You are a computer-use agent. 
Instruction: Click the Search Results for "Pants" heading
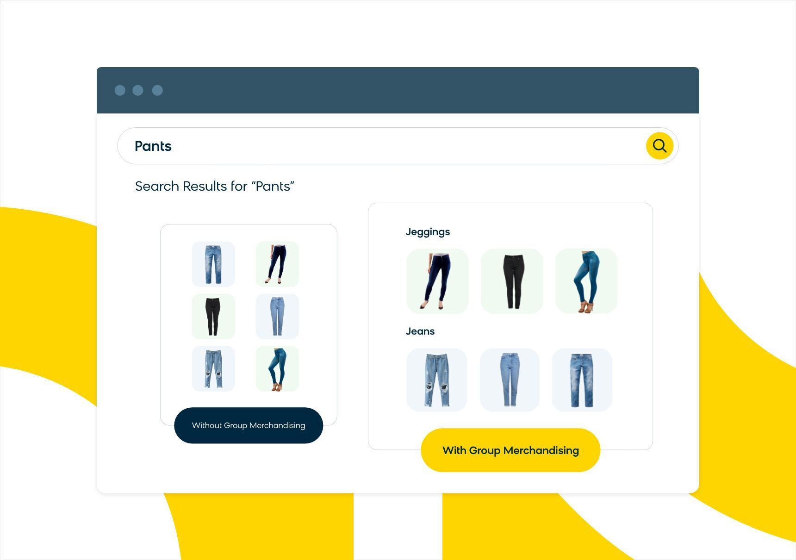(215, 186)
